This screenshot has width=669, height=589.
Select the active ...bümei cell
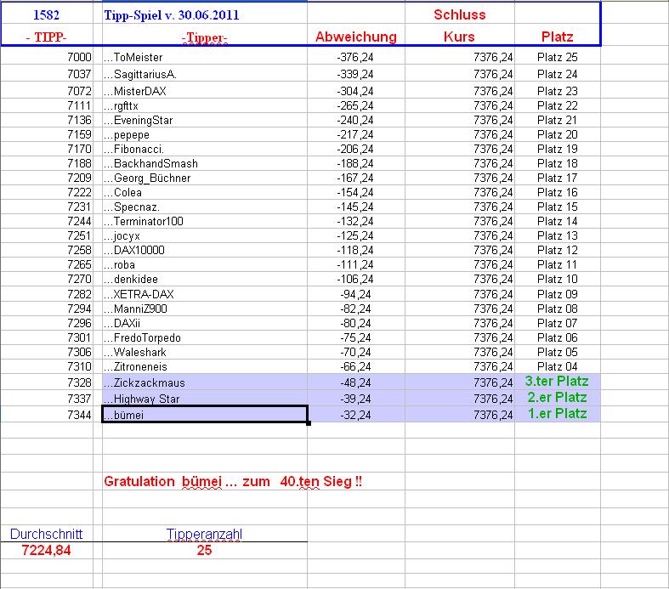tap(204, 415)
